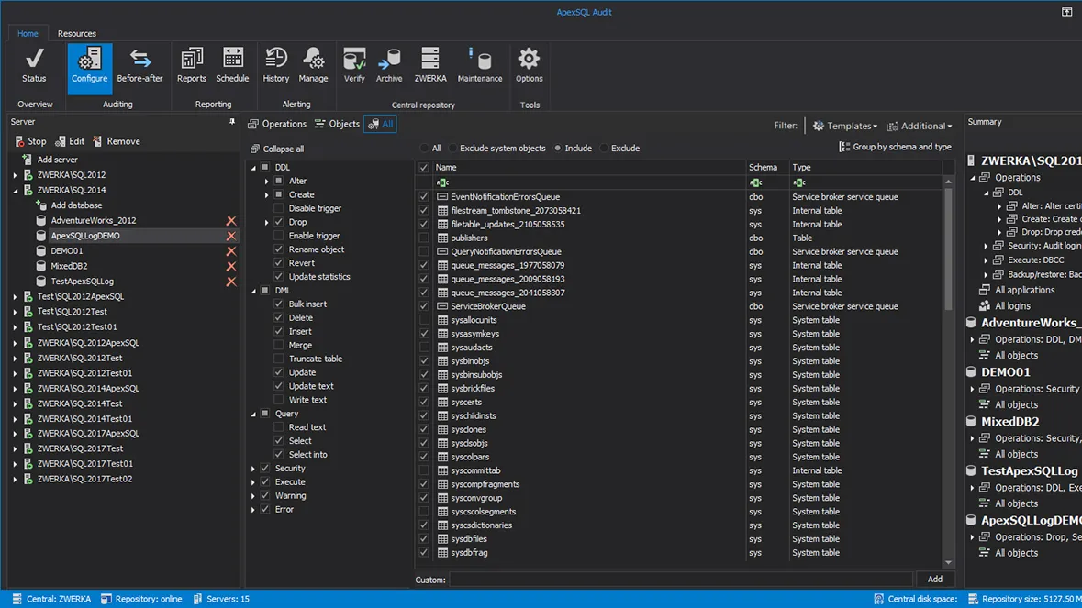1082x608 pixels.
Task: Uncheck the sysbinobjs row checkbox
Action: pyautogui.click(x=424, y=361)
